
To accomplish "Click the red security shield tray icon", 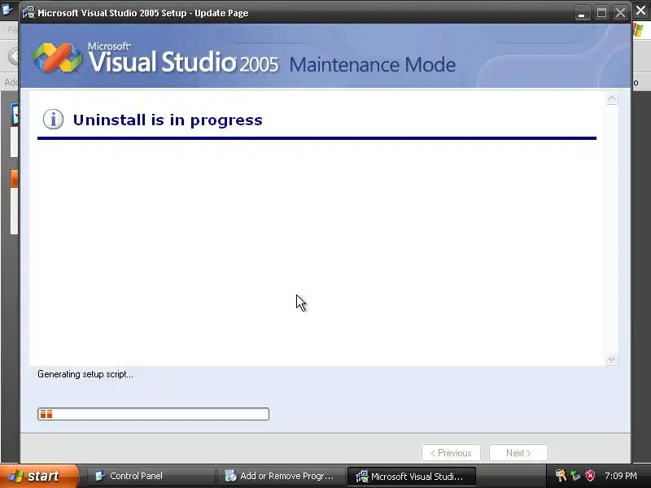I will click(x=590, y=476).
